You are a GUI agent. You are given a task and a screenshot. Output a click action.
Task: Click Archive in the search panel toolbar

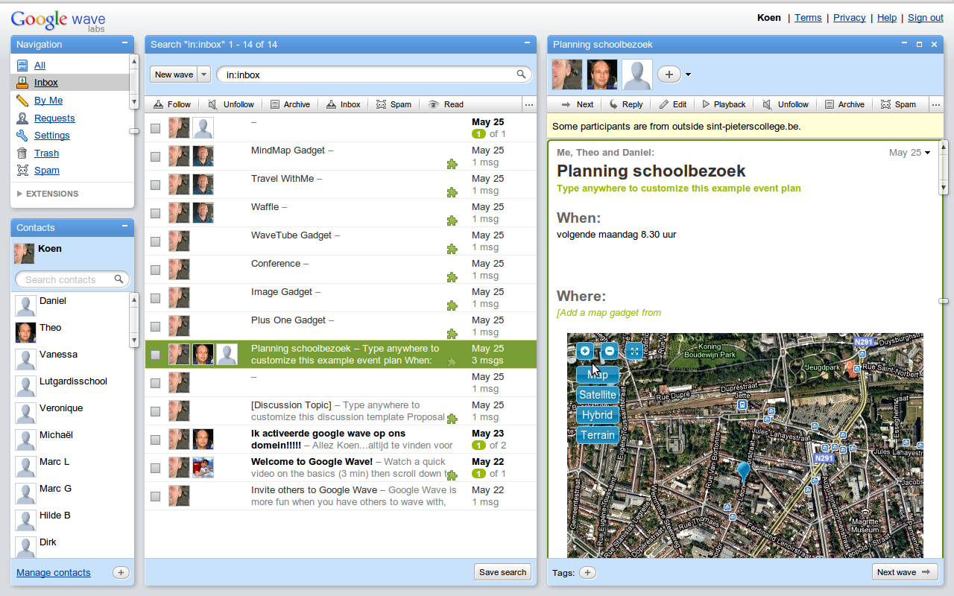pyautogui.click(x=290, y=104)
